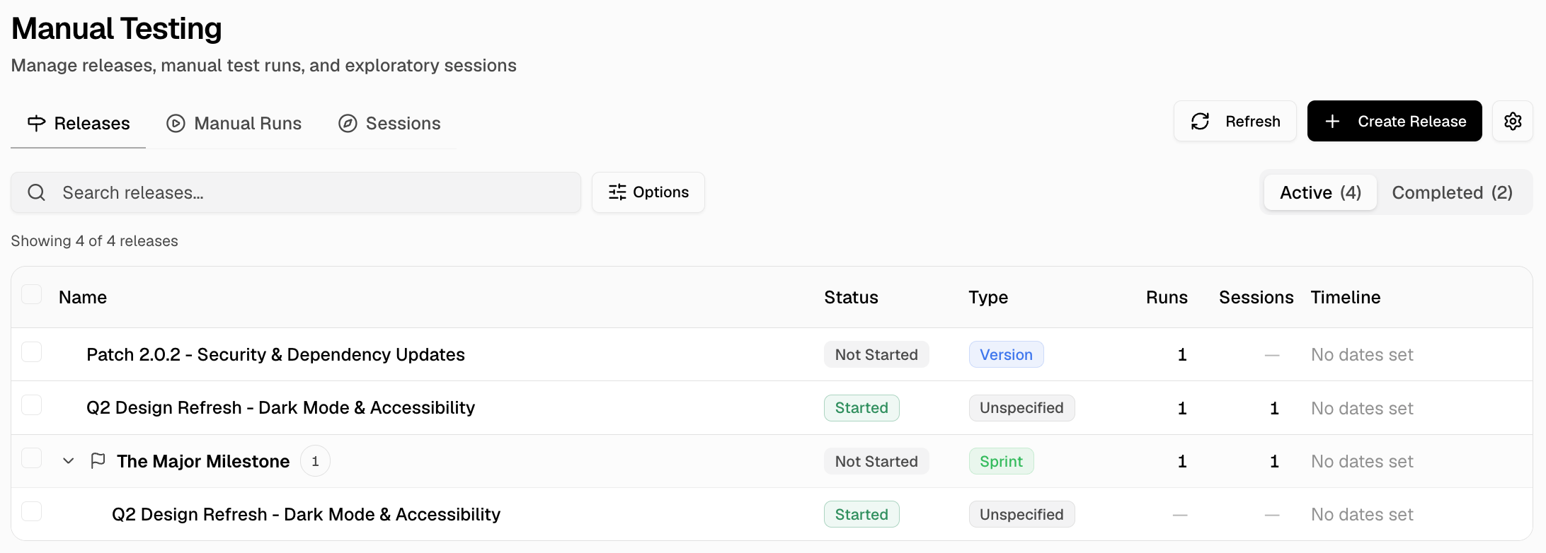The width and height of the screenshot is (1546, 553).
Task: Switch to the Manual Runs tab
Action: click(x=234, y=123)
